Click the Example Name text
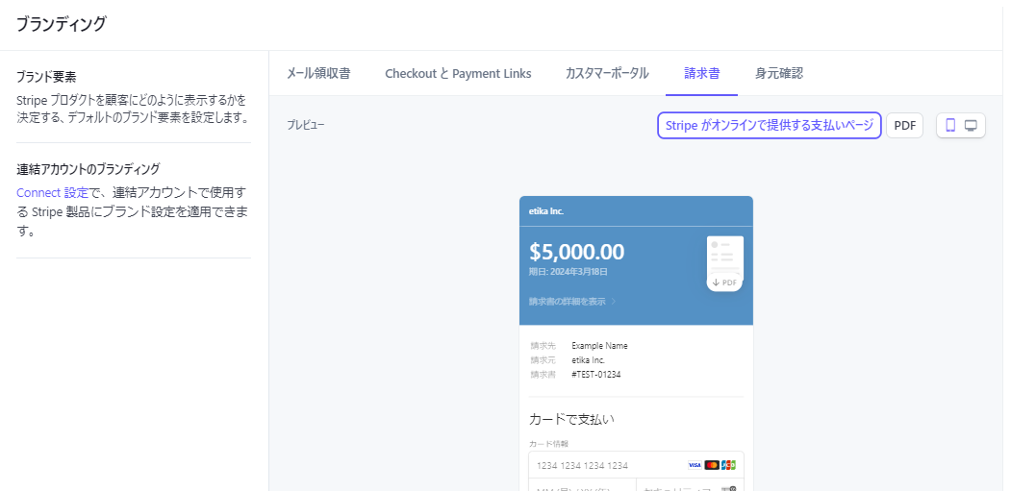The image size is (1036, 491). pos(599,346)
